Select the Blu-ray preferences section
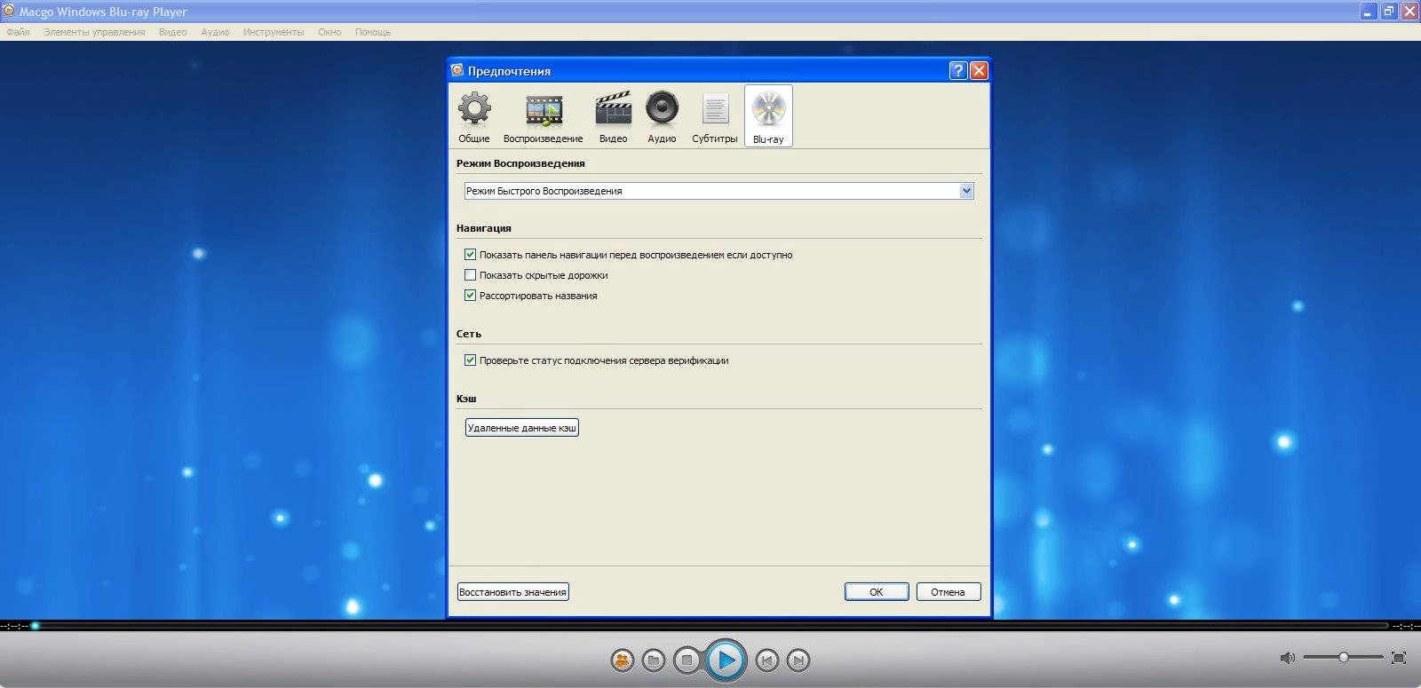The height and width of the screenshot is (688, 1421). click(768, 116)
